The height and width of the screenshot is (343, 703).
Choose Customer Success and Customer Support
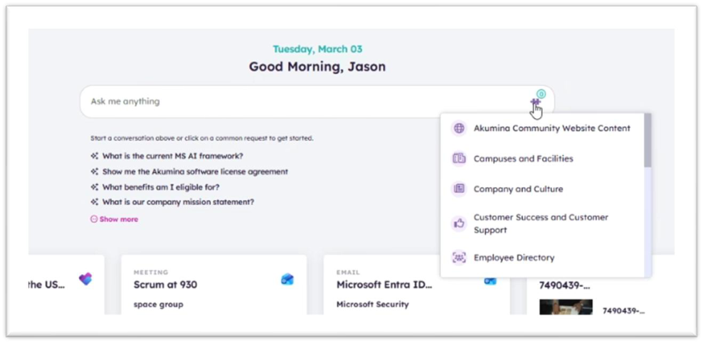click(542, 223)
